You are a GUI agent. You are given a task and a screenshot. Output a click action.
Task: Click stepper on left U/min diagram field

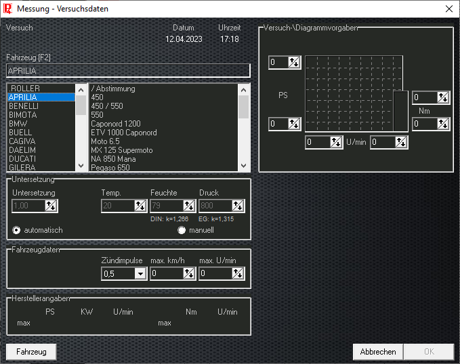(336, 142)
